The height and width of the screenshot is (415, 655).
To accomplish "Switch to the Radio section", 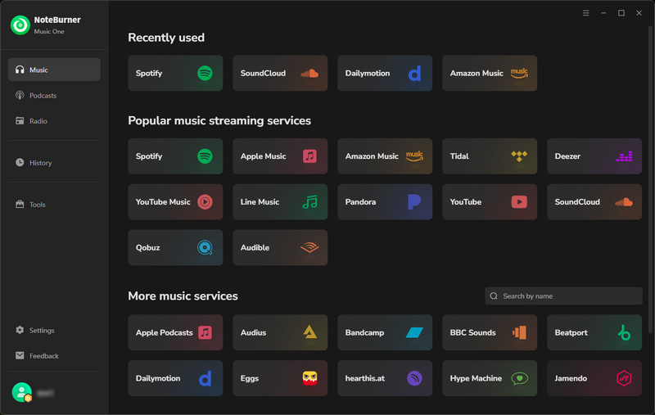I will [x=54, y=120].
